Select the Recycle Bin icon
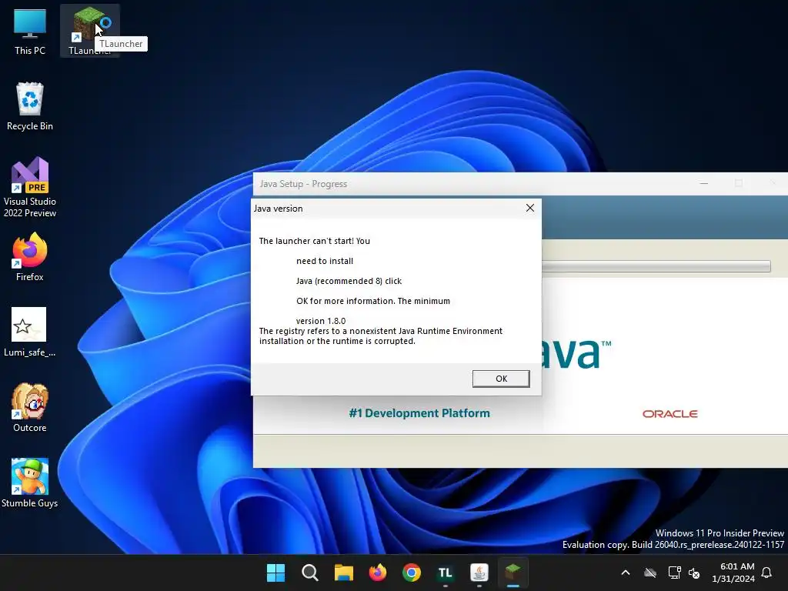This screenshot has width=788, height=591. click(30, 106)
